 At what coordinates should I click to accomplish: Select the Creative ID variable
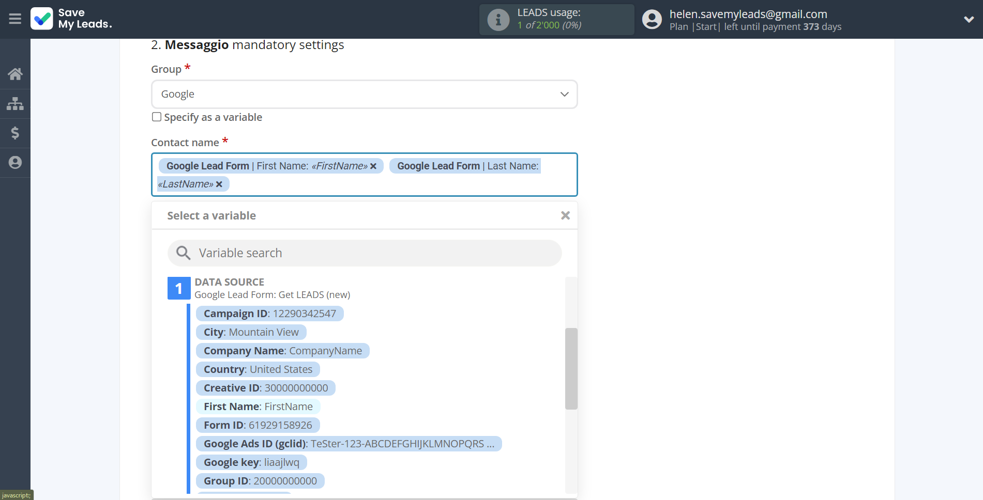click(x=266, y=388)
